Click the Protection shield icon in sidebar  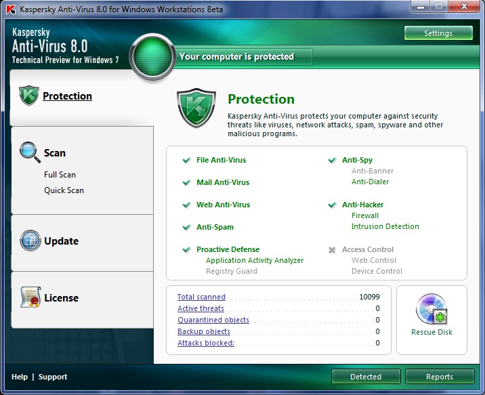(x=28, y=96)
